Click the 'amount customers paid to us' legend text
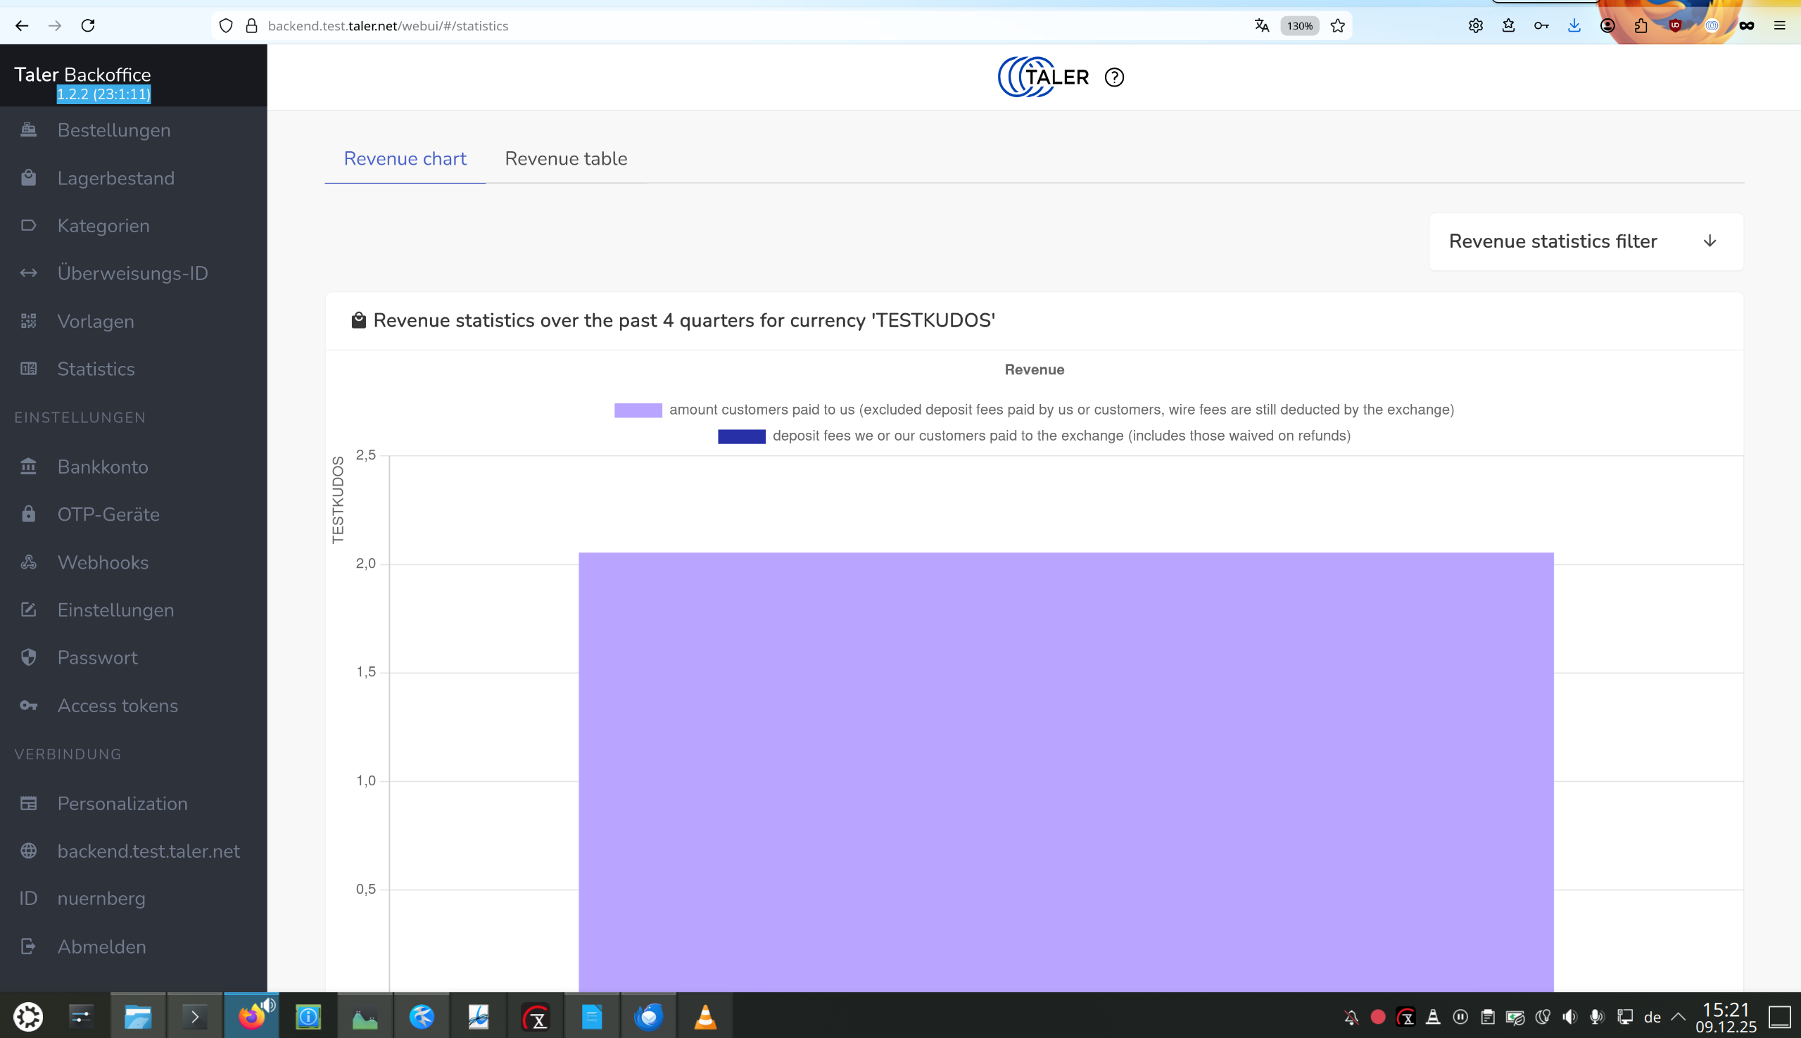 point(1061,410)
